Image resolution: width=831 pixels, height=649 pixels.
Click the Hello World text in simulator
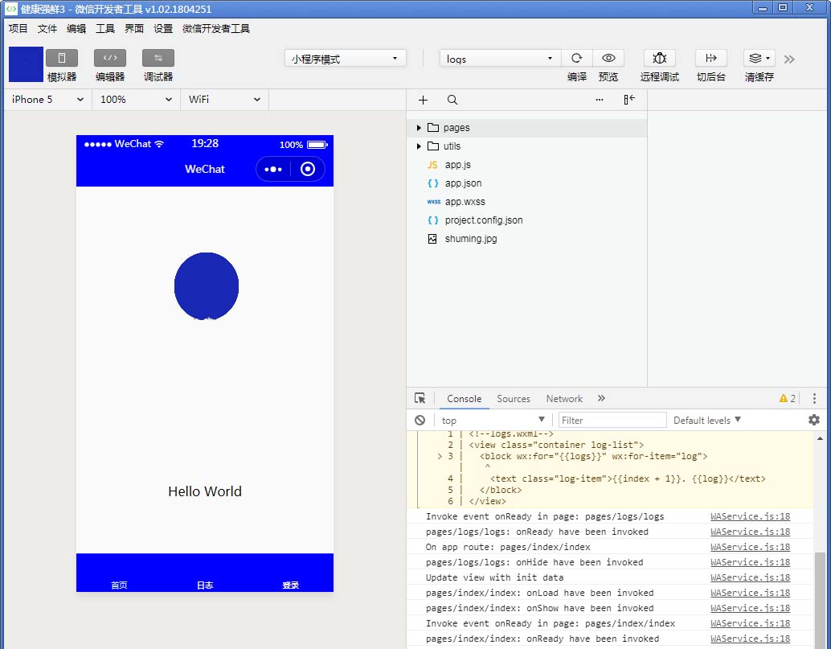point(205,491)
